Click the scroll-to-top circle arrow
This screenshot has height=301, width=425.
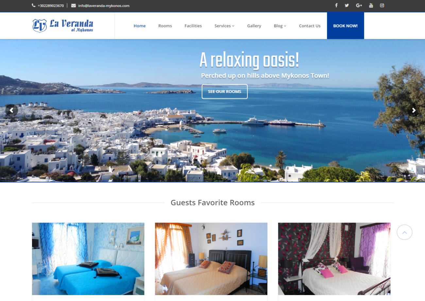[404, 232]
